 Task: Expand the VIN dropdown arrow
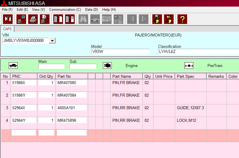point(52,41)
